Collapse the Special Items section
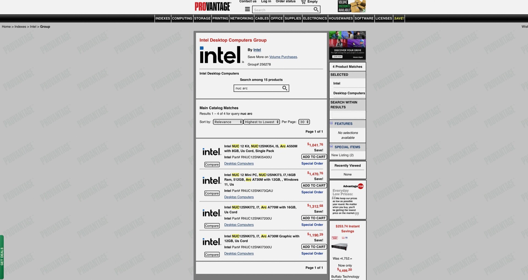This screenshot has width=528, height=280. coord(331,147)
